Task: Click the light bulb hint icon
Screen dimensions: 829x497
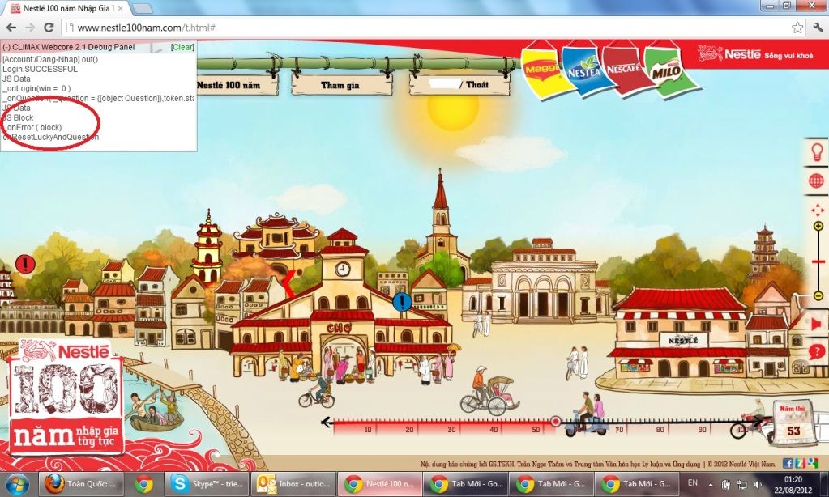Action: 816,151
